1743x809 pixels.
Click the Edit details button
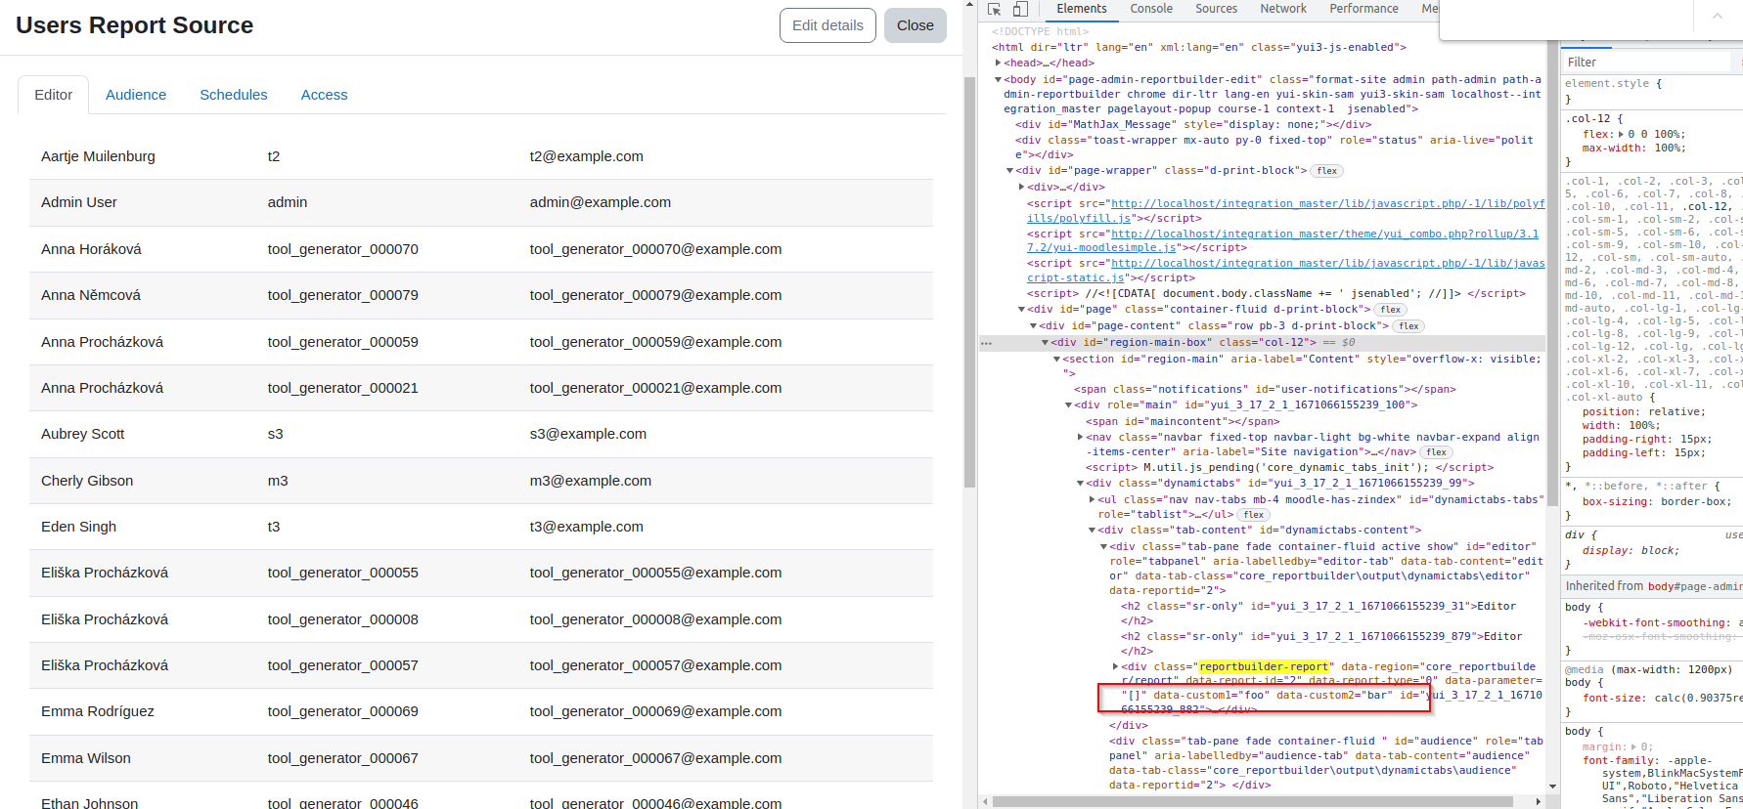(x=827, y=25)
